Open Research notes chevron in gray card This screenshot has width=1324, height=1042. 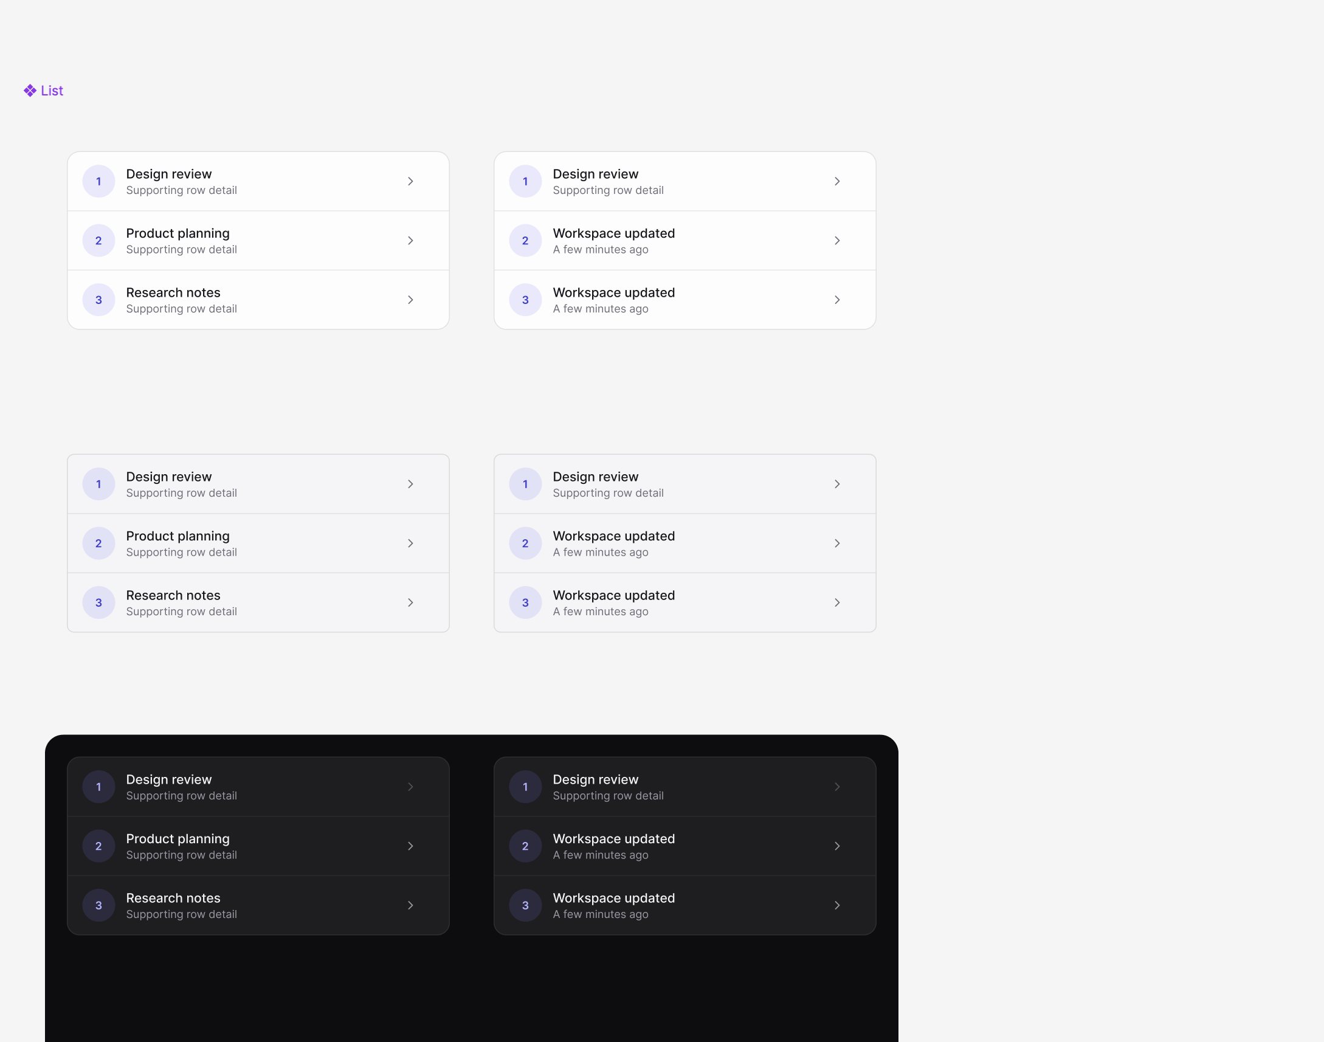(x=410, y=602)
